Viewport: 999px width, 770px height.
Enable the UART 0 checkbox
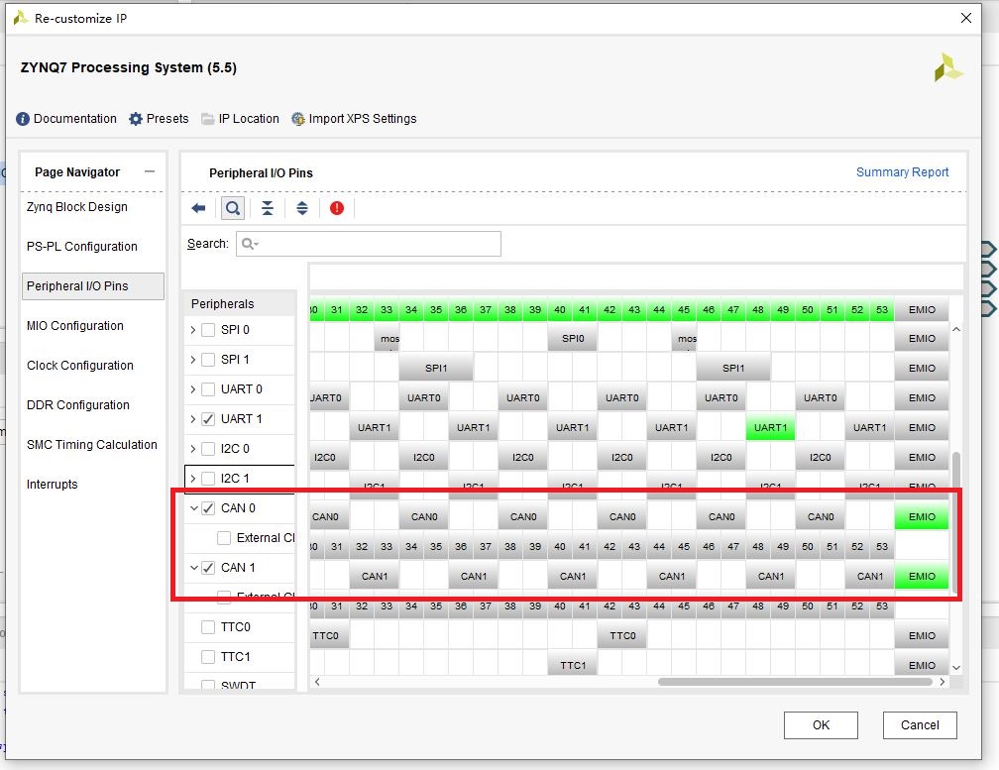[x=208, y=389]
